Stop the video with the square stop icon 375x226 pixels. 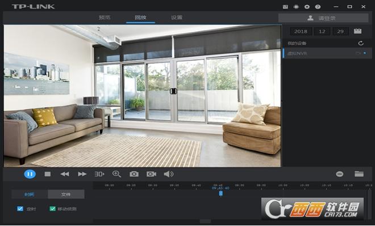point(48,174)
